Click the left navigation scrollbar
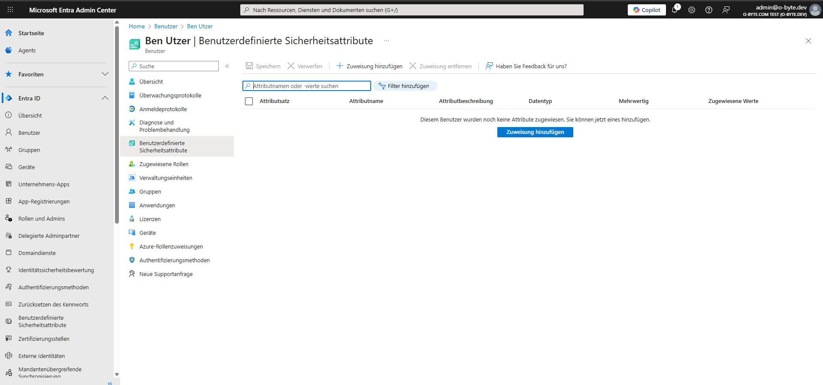Viewport: 823px width, 385px height. coord(117,129)
